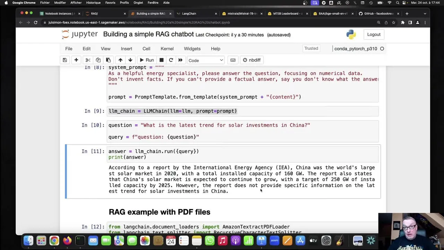Cut selected cells with the scissors icon
The height and width of the screenshot is (250, 444).
[x=88, y=60]
